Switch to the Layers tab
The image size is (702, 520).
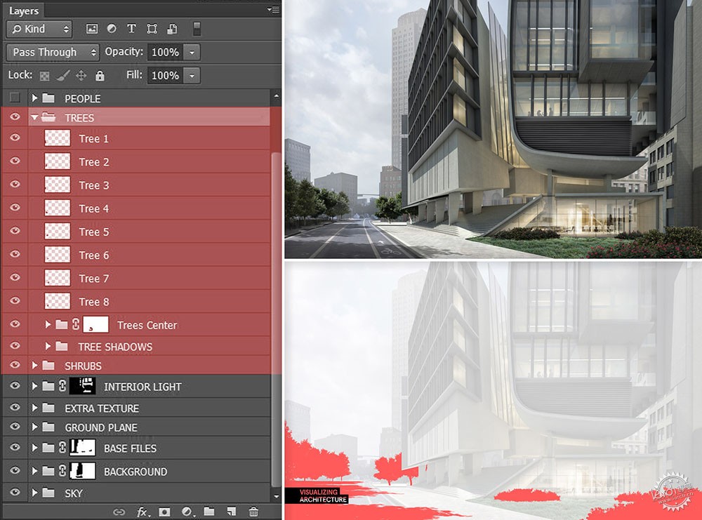[x=24, y=11]
